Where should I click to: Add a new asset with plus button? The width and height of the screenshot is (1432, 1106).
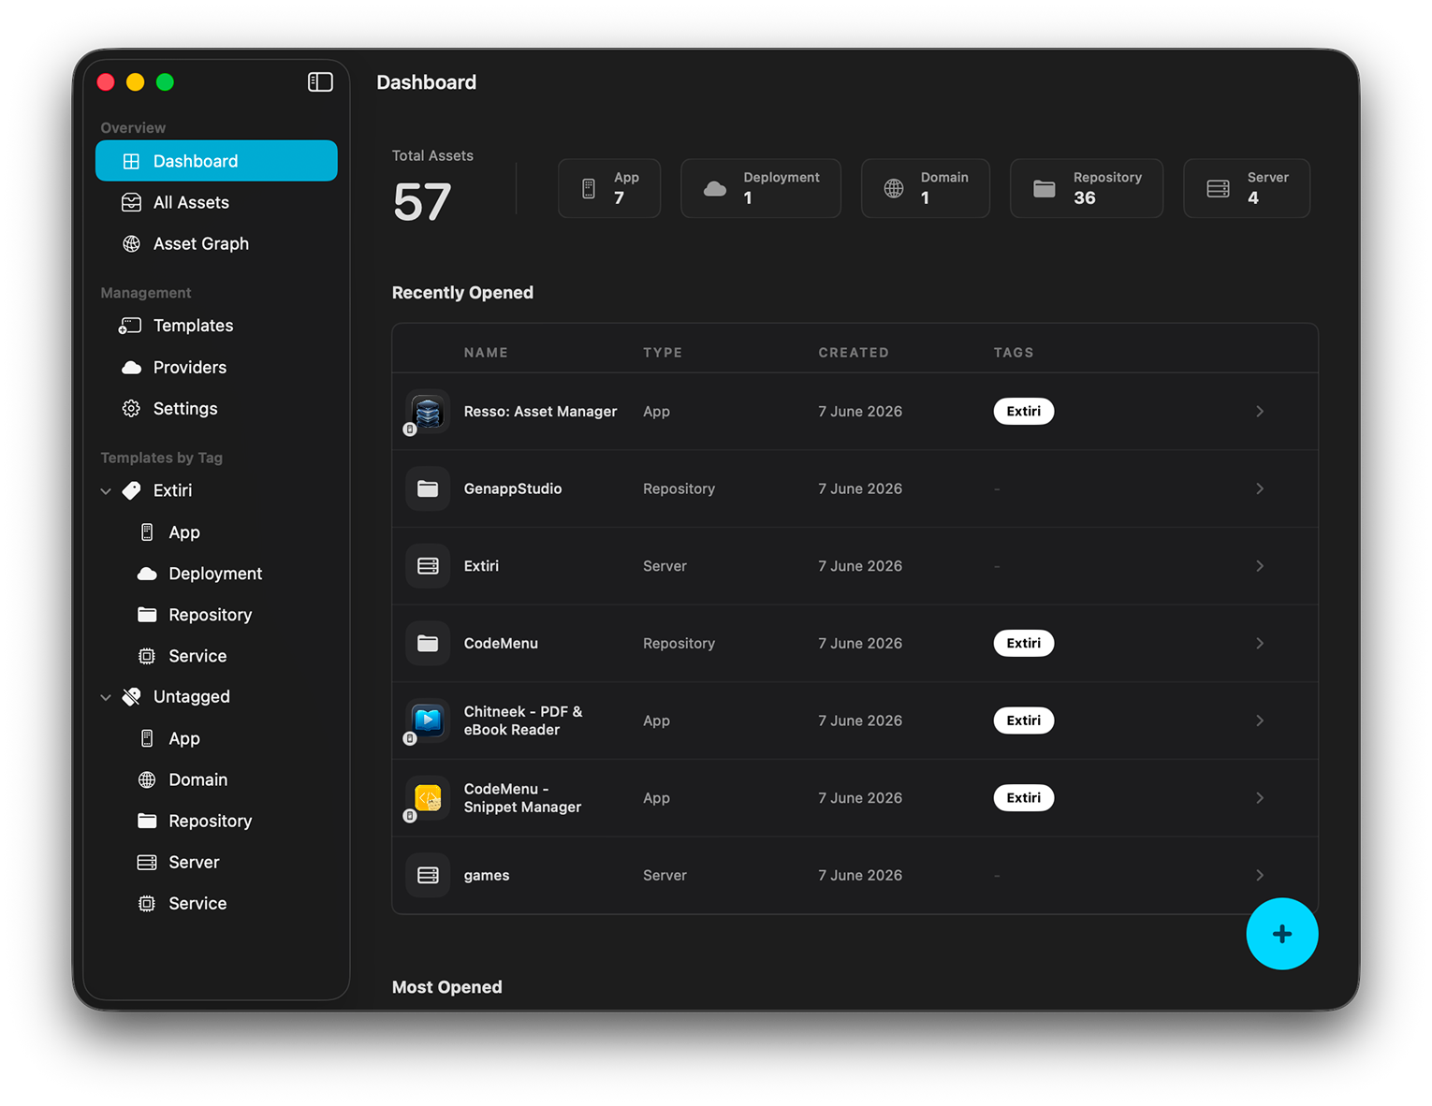coord(1282,934)
